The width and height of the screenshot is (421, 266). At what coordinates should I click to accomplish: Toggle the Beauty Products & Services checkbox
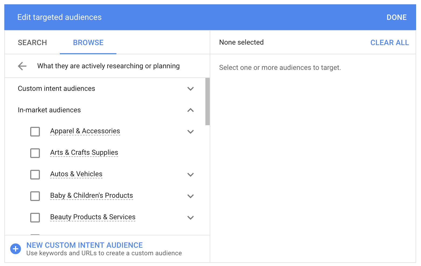coord(35,218)
